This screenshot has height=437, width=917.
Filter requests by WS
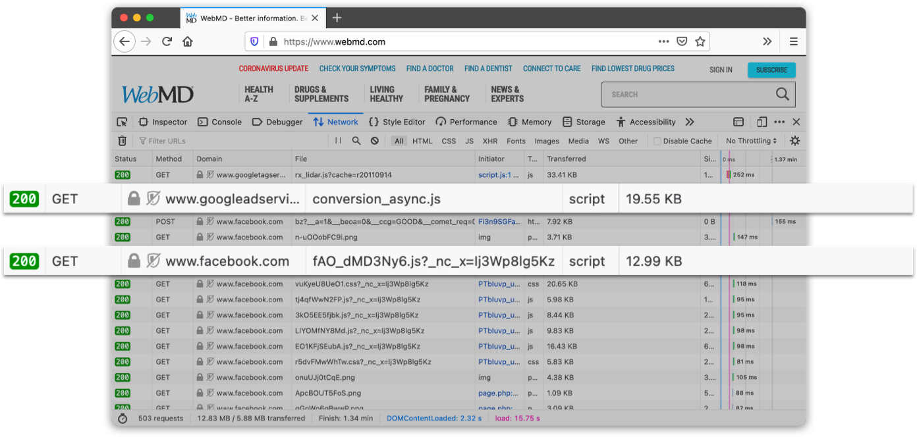point(603,141)
